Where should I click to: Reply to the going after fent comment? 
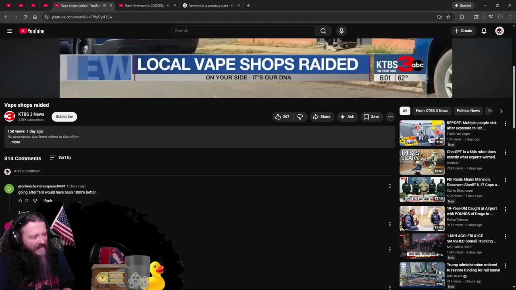click(48, 201)
